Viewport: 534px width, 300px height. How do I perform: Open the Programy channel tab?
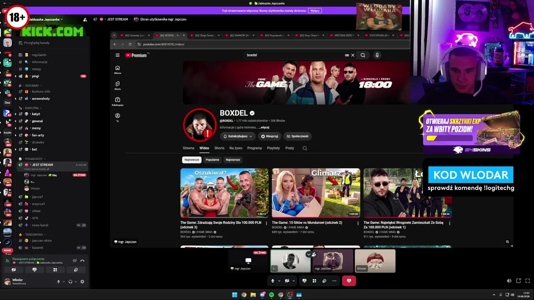click(254, 148)
